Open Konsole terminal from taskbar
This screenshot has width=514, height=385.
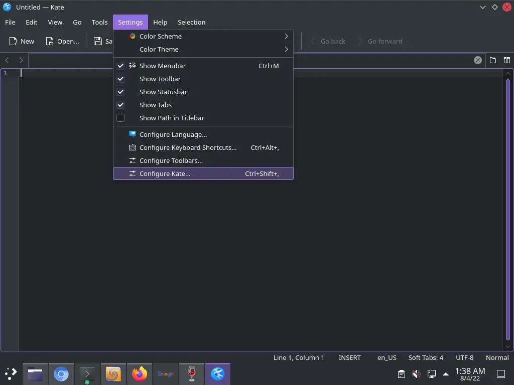click(x=87, y=374)
